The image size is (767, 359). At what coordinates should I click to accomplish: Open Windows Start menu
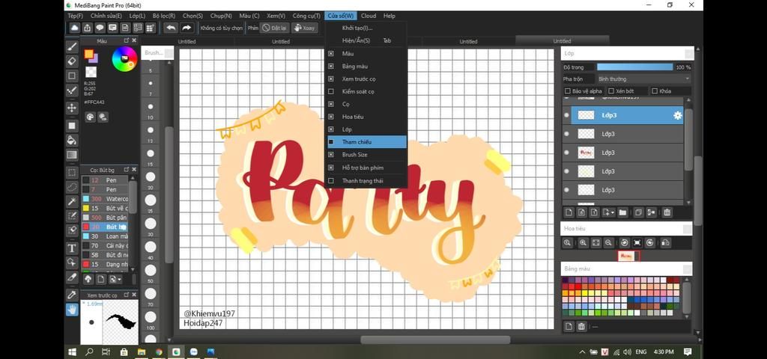click(73, 352)
